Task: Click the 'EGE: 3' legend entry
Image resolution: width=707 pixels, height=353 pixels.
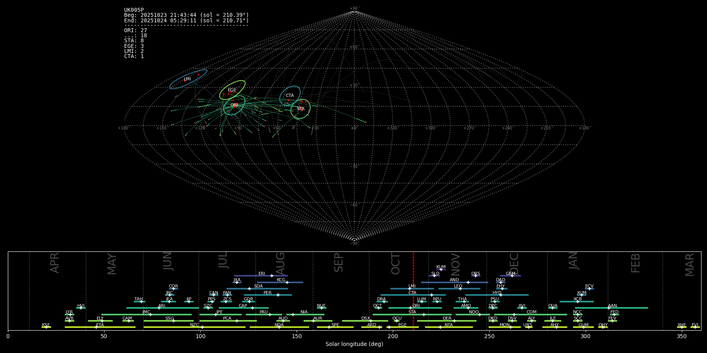Action: pyautogui.click(x=134, y=46)
